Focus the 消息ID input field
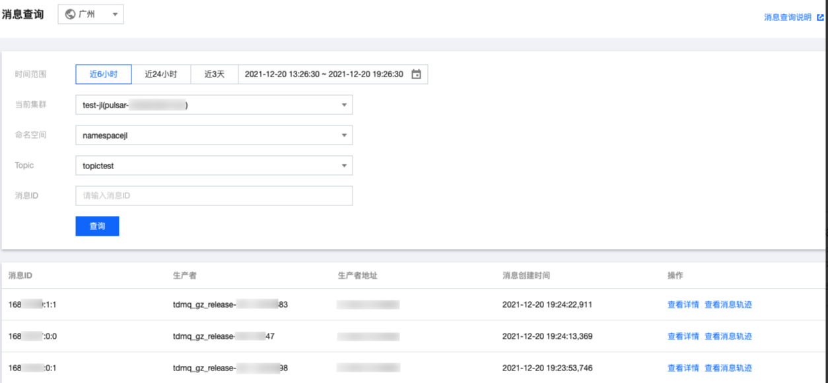The width and height of the screenshot is (828, 383). point(214,196)
